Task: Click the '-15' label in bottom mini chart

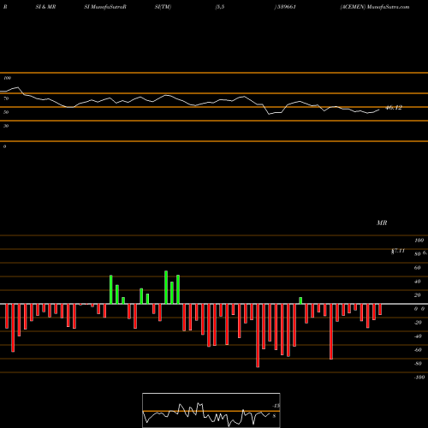Action: pyautogui.click(x=276, y=406)
